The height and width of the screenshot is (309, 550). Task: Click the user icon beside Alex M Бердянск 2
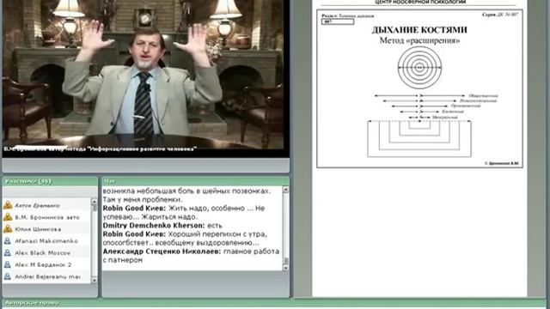pos(8,264)
